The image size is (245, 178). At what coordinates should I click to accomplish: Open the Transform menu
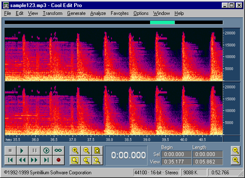click(53, 13)
